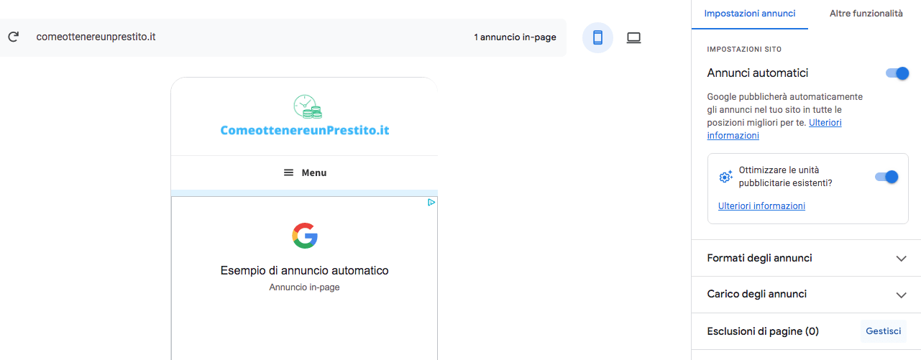Click Esempio di annuncio automatico text
Image resolution: width=921 pixels, height=360 pixels.
pyautogui.click(x=304, y=270)
